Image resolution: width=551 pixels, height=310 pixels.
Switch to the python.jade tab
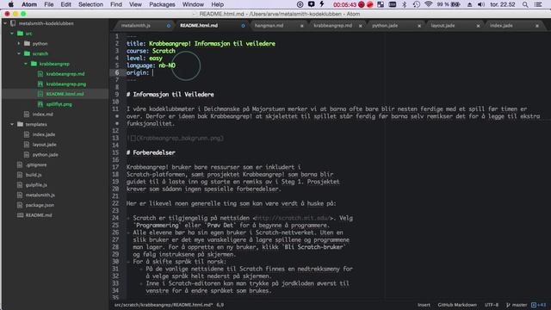385,26
